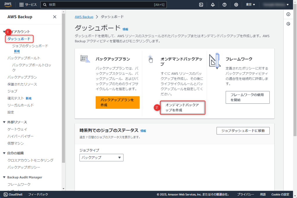This screenshot has width=297, height=198.
Task: Open バックアップボールト in sidebar
Action: (x=24, y=58)
